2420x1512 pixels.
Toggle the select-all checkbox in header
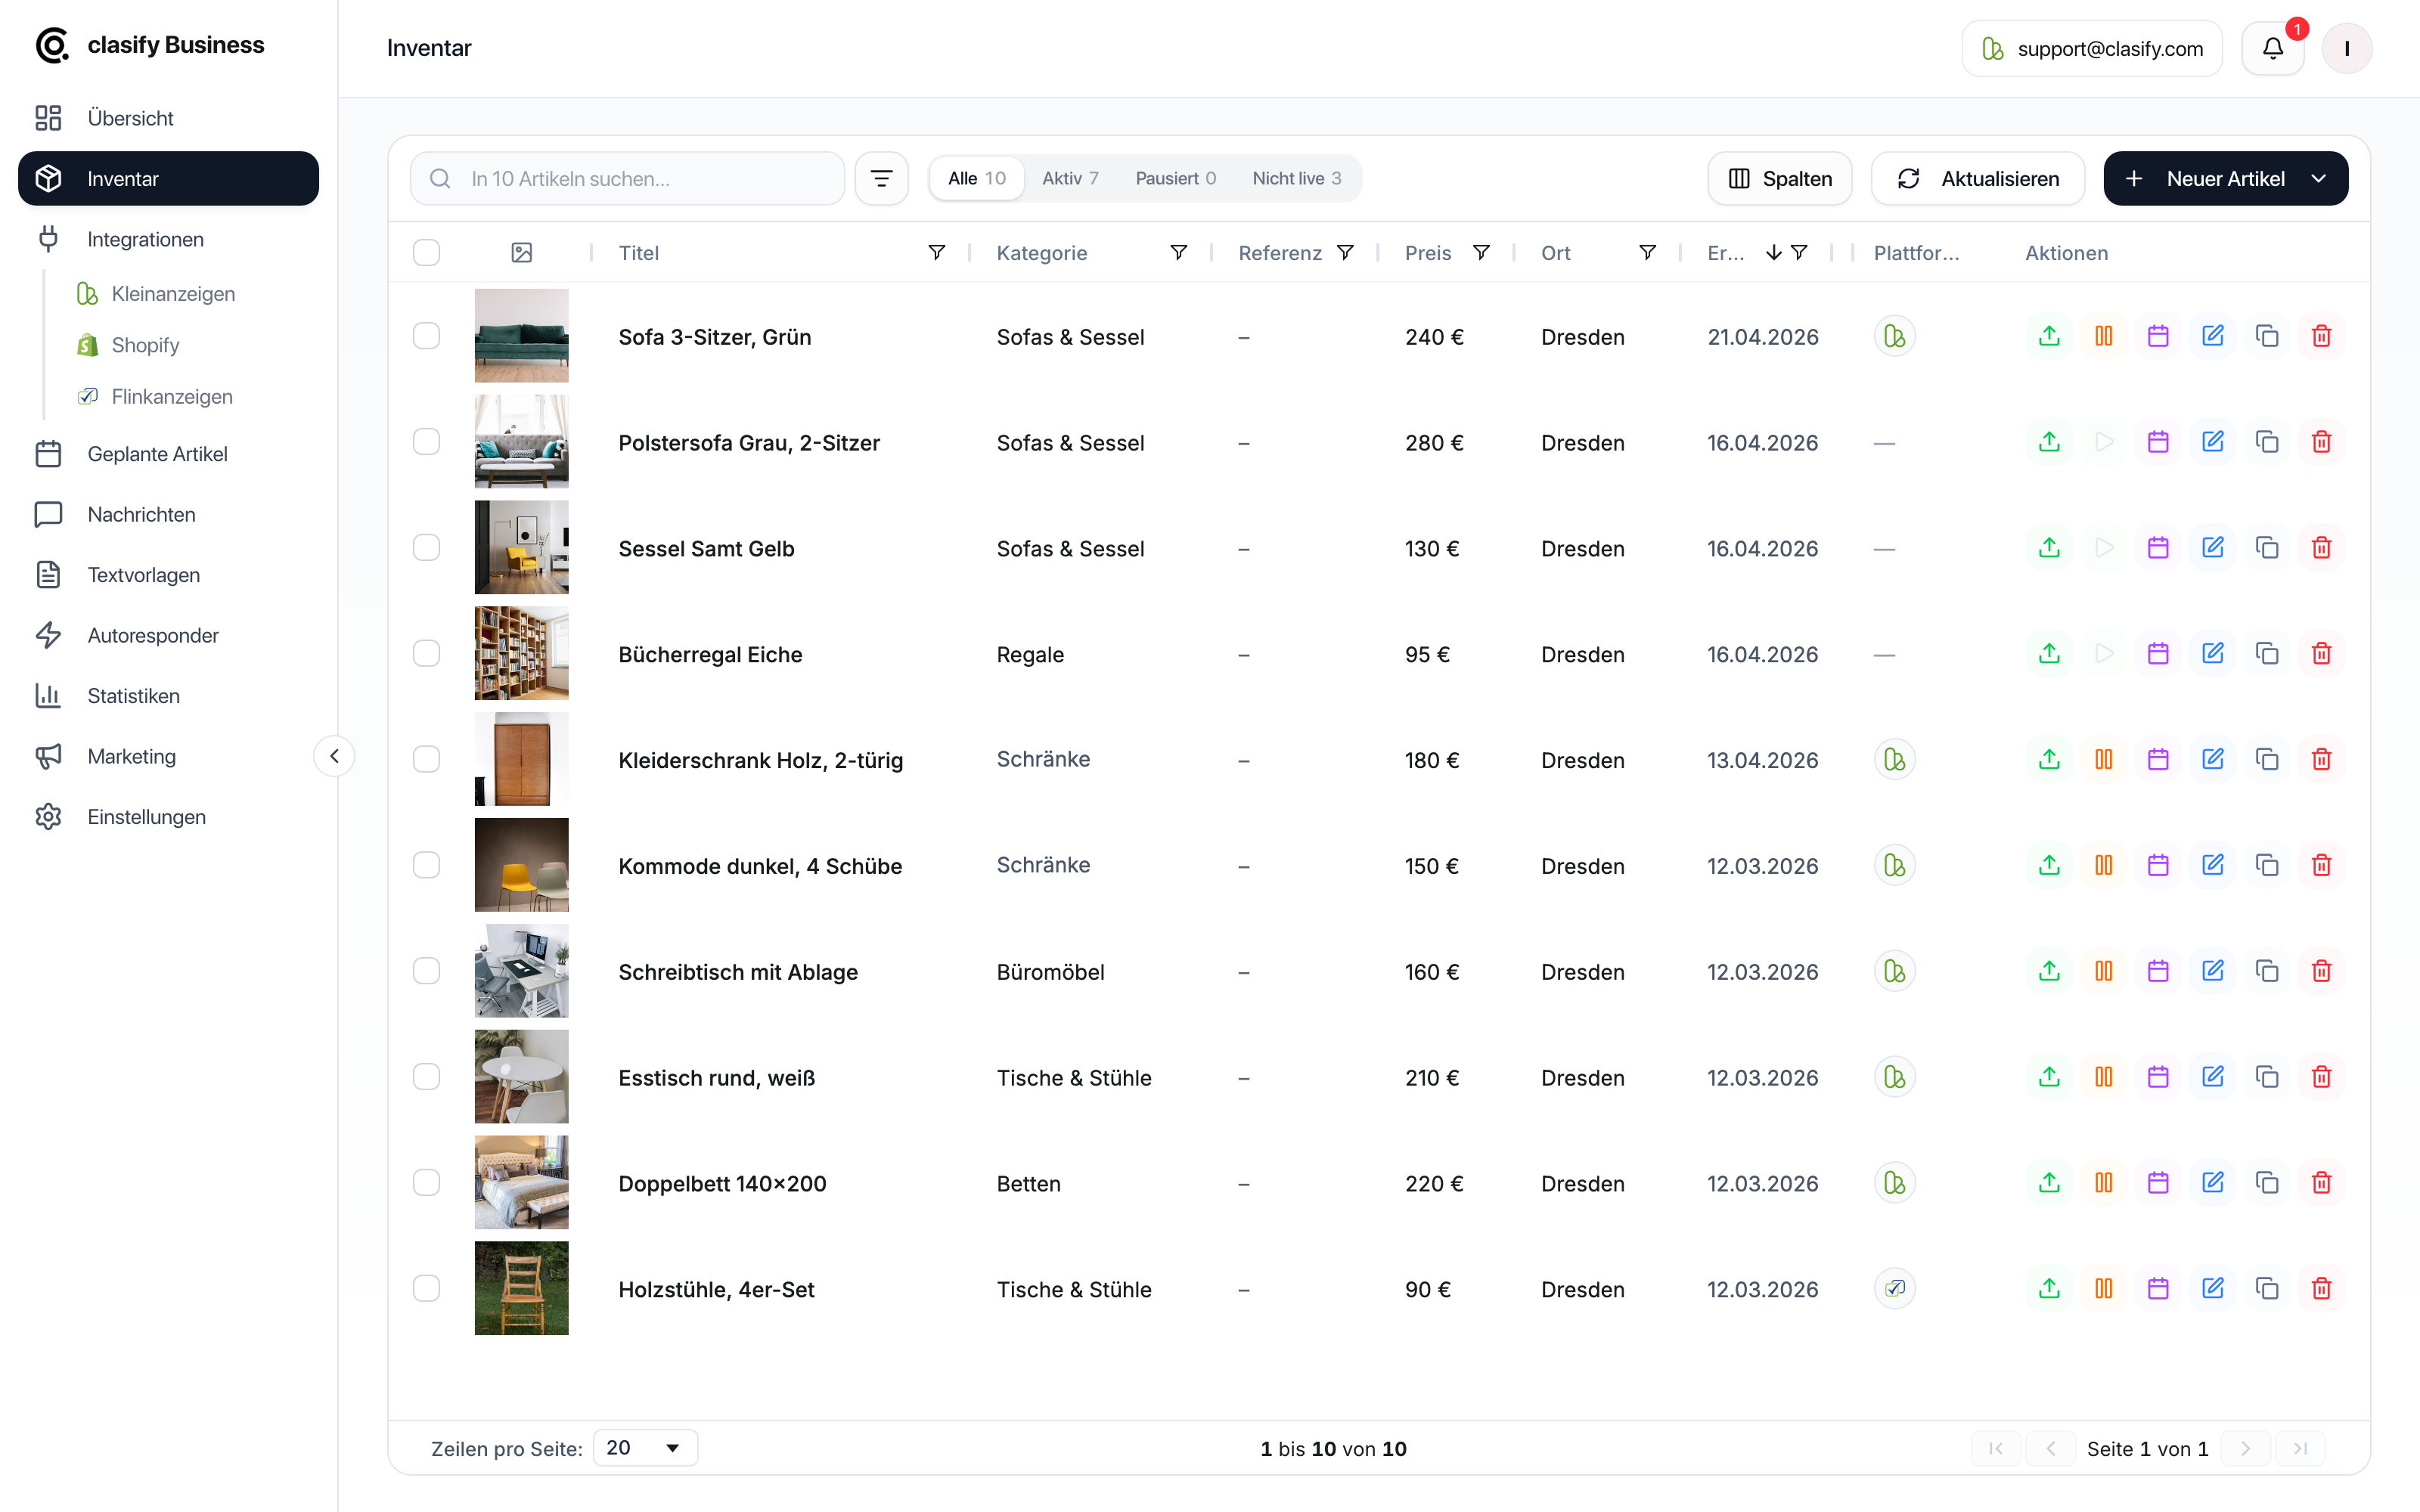pyautogui.click(x=427, y=253)
